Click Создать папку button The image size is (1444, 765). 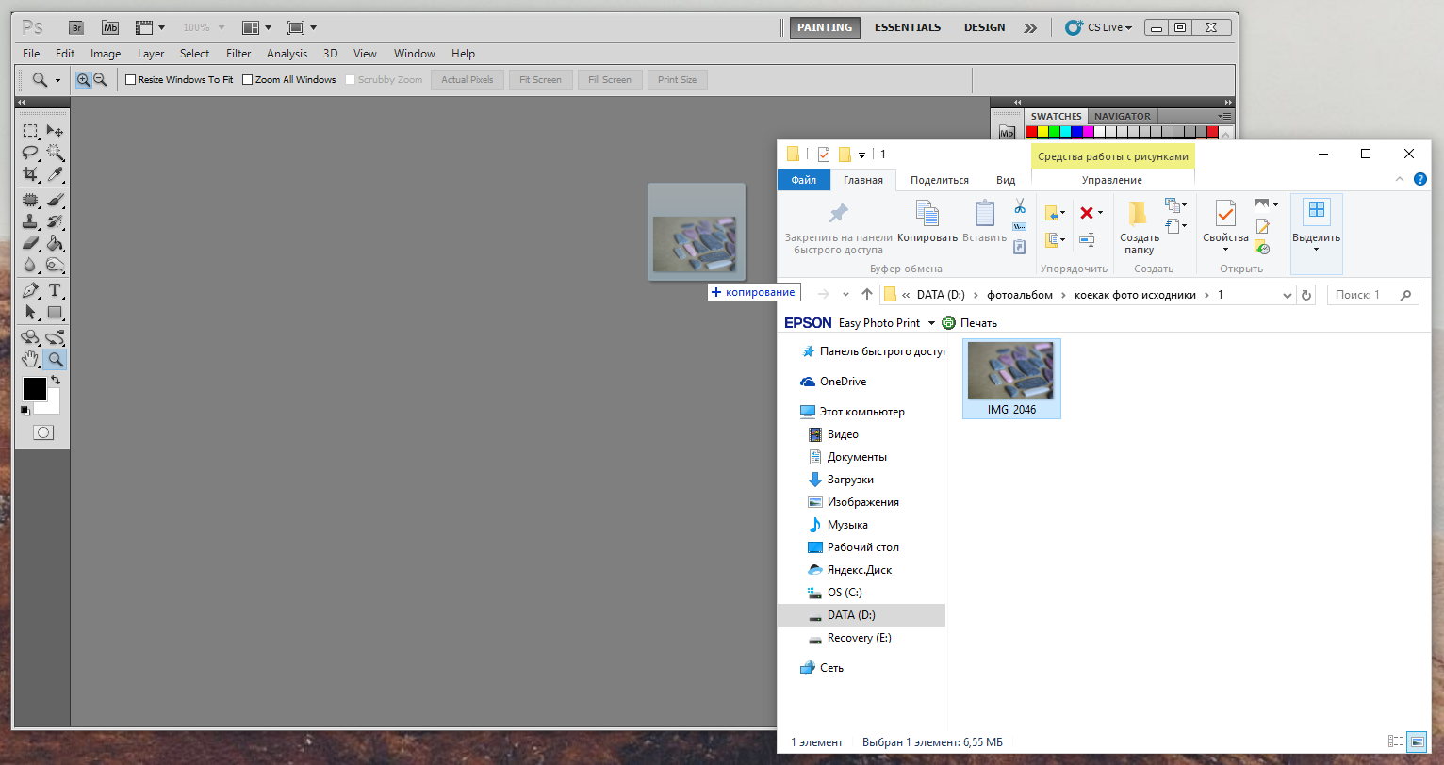[1139, 226]
